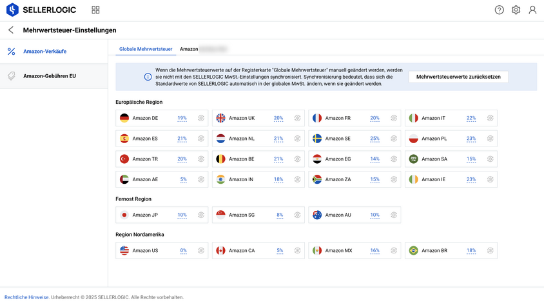This screenshot has width=544, height=305.
Task: Click Mehrwertsteuerwerte zurücksetzen button
Action: point(458,77)
